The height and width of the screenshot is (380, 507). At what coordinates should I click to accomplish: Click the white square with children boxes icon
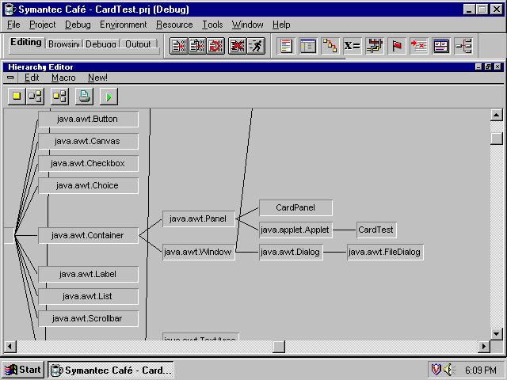[x=35, y=97]
